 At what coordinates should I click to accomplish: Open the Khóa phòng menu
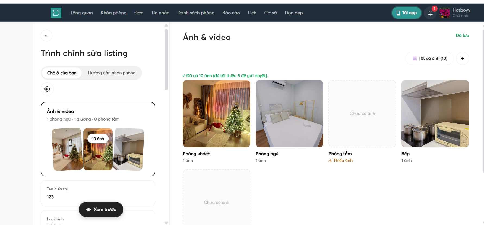(113, 13)
